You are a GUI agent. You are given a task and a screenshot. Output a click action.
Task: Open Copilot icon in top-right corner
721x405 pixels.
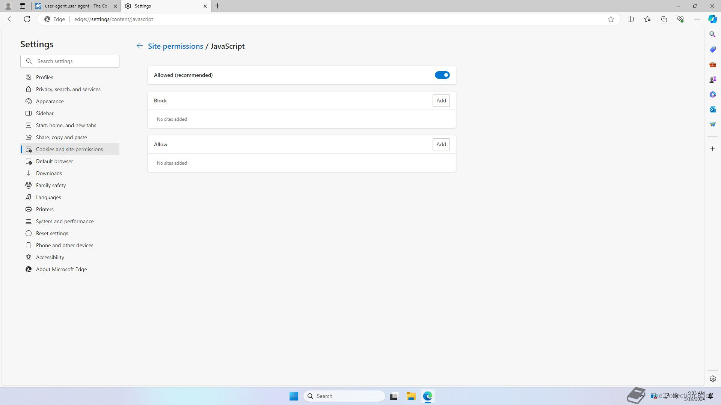712,19
